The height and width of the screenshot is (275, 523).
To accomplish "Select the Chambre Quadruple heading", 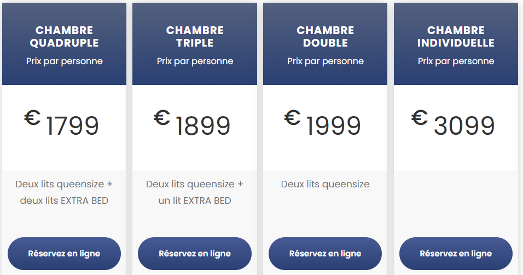I will tap(64, 37).
